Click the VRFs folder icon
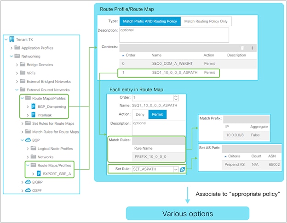 point(23,72)
